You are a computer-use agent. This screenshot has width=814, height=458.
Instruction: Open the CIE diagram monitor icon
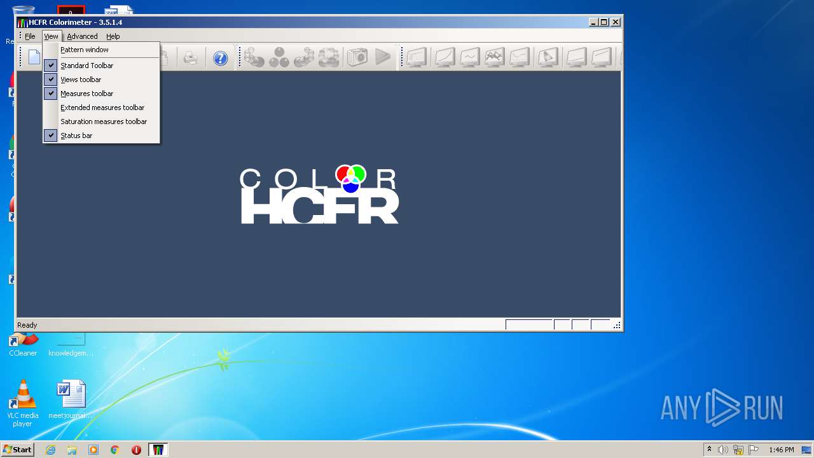pos(548,57)
